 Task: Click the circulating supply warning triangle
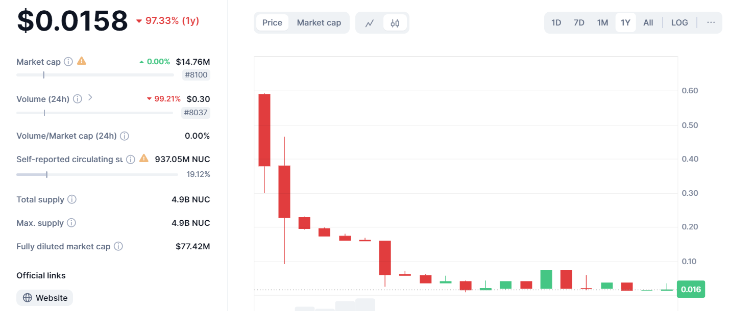(144, 159)
